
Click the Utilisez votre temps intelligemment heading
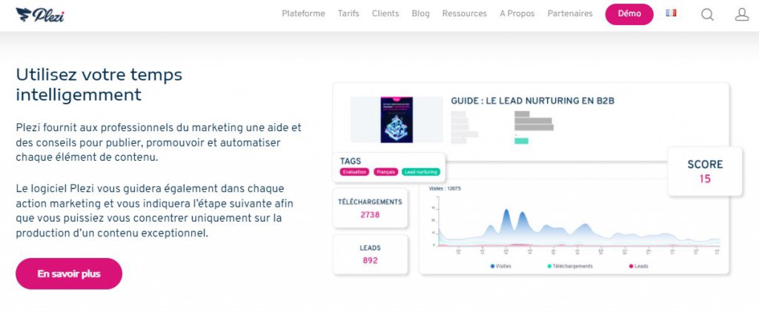[99, 84]
